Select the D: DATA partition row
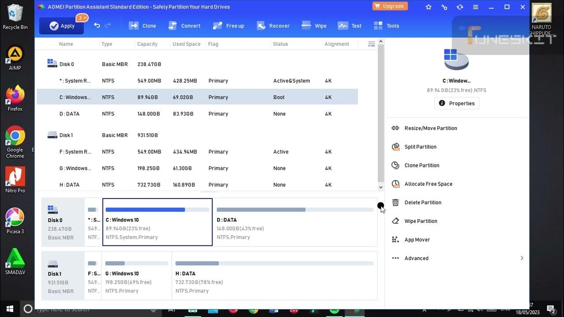 click(x=197, y=114)
